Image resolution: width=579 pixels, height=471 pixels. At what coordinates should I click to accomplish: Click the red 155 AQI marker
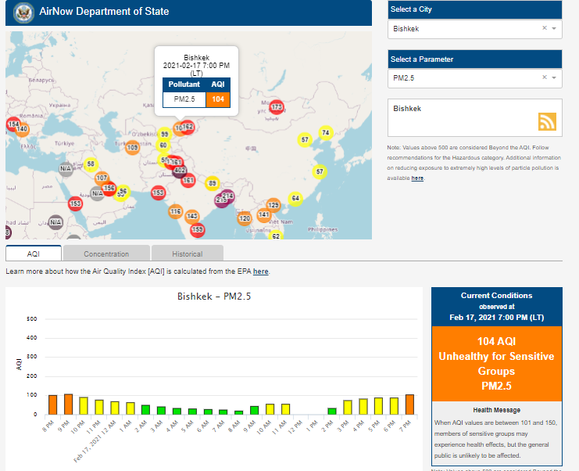click(x=198, y=229)
